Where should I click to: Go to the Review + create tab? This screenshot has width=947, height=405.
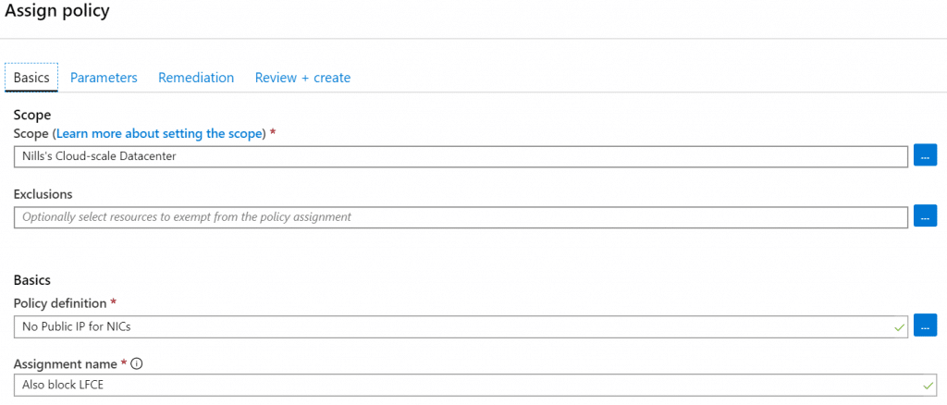click(x=302, y=78)
